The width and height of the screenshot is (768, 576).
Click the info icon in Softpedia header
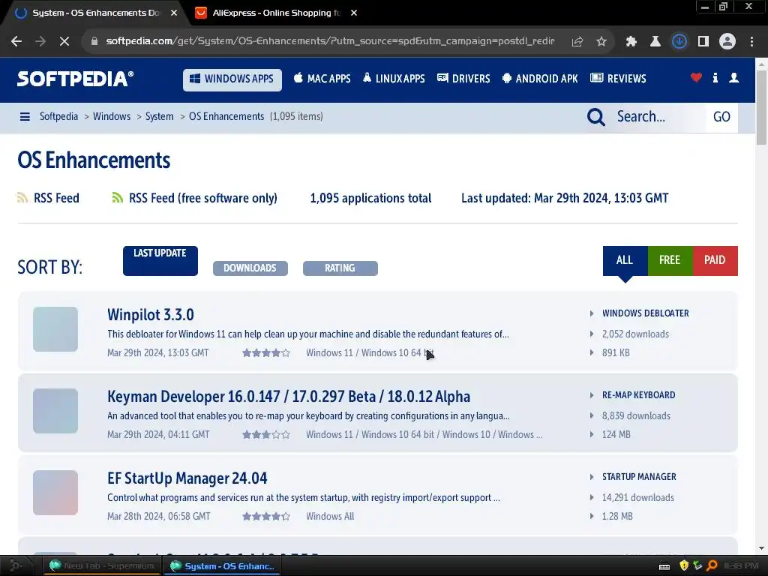(715, 78)
